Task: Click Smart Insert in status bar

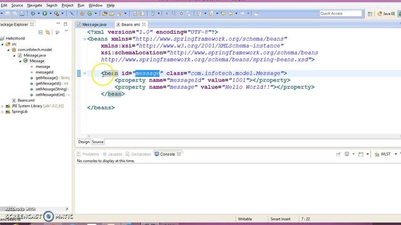Action: coord(280,219)
